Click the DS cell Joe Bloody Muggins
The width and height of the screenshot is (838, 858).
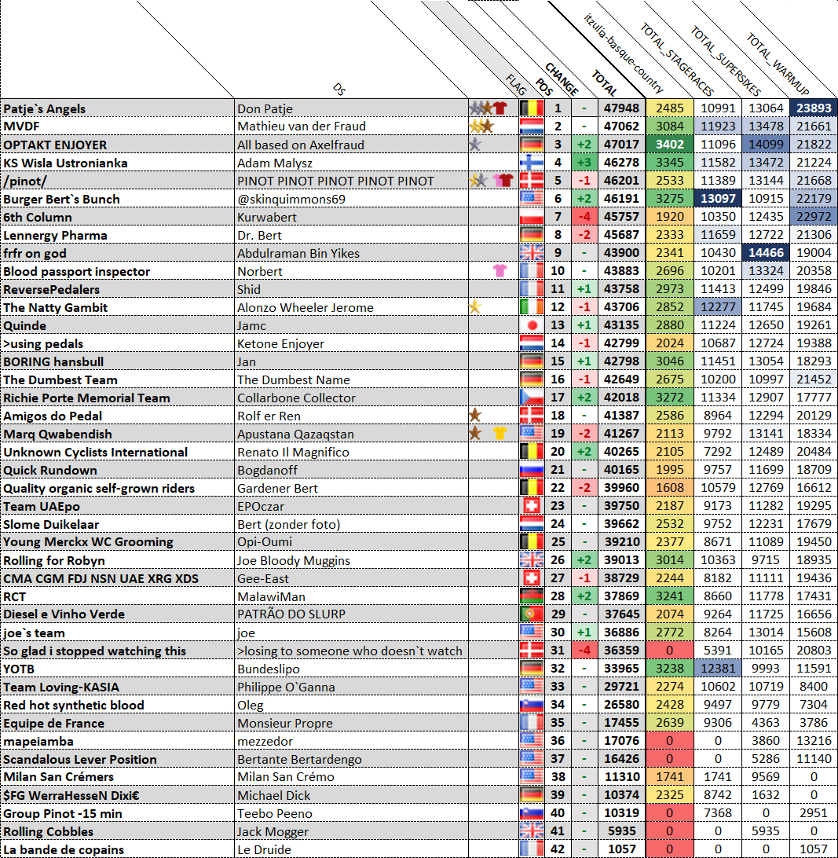pyautogui.click(x=351, y=560)
